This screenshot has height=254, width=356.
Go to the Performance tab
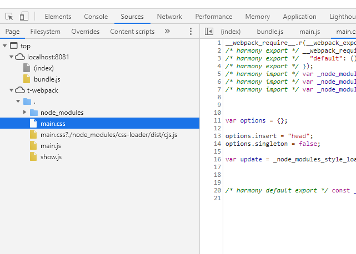(214, 17)
